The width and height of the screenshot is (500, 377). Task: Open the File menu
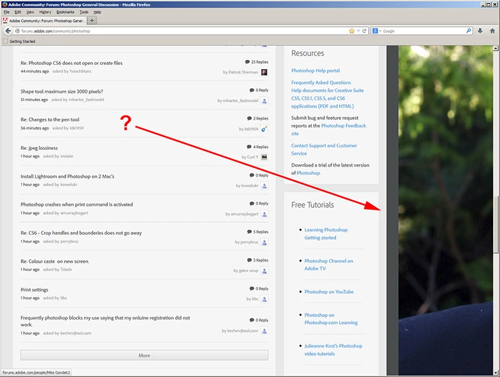coord(6,12)
